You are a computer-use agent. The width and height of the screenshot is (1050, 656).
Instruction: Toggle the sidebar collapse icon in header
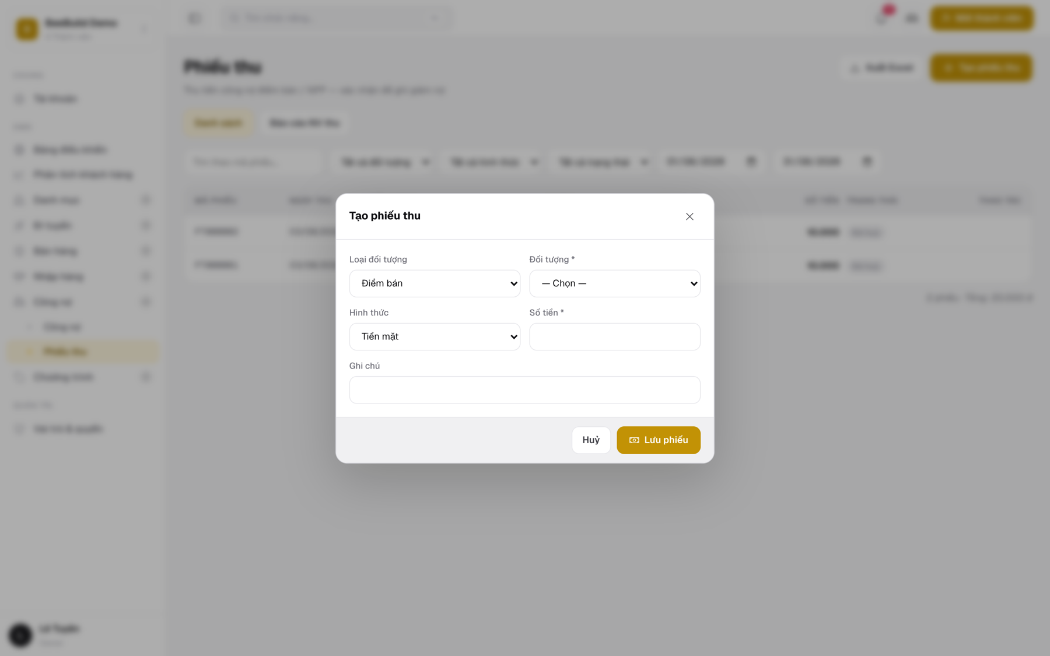(x=194, y=18)
